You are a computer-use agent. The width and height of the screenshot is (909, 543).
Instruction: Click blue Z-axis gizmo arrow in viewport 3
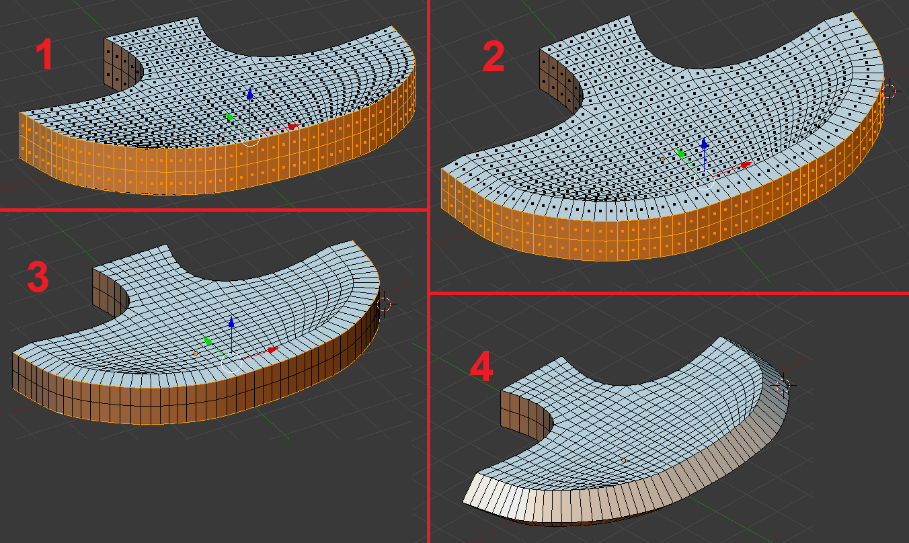coord(231,321)
